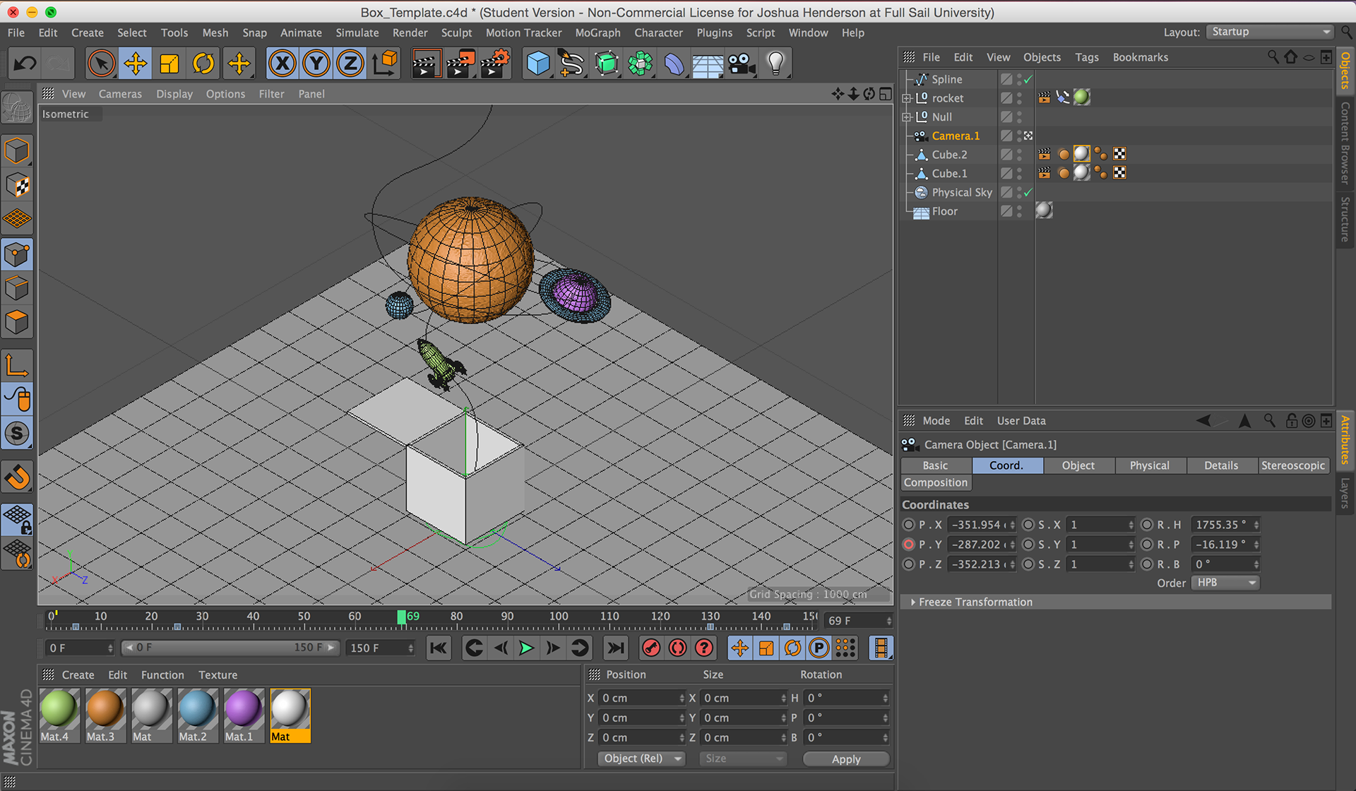Go to end of timeline
Screen dimensions: 1356x791
coord(615,648)
